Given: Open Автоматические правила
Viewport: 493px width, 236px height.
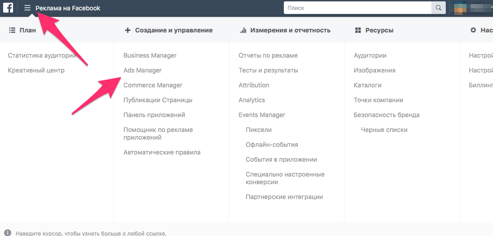Looking at the screenshot, I should 162,152.
